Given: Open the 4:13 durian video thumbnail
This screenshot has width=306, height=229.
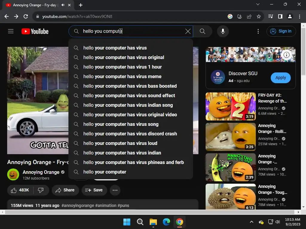Looking at the screenshot, I should pyautogui.click(x=231, y=196).
